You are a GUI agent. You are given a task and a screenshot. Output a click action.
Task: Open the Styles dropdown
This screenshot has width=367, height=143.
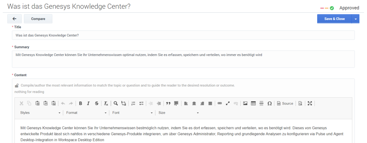point(40,113)
